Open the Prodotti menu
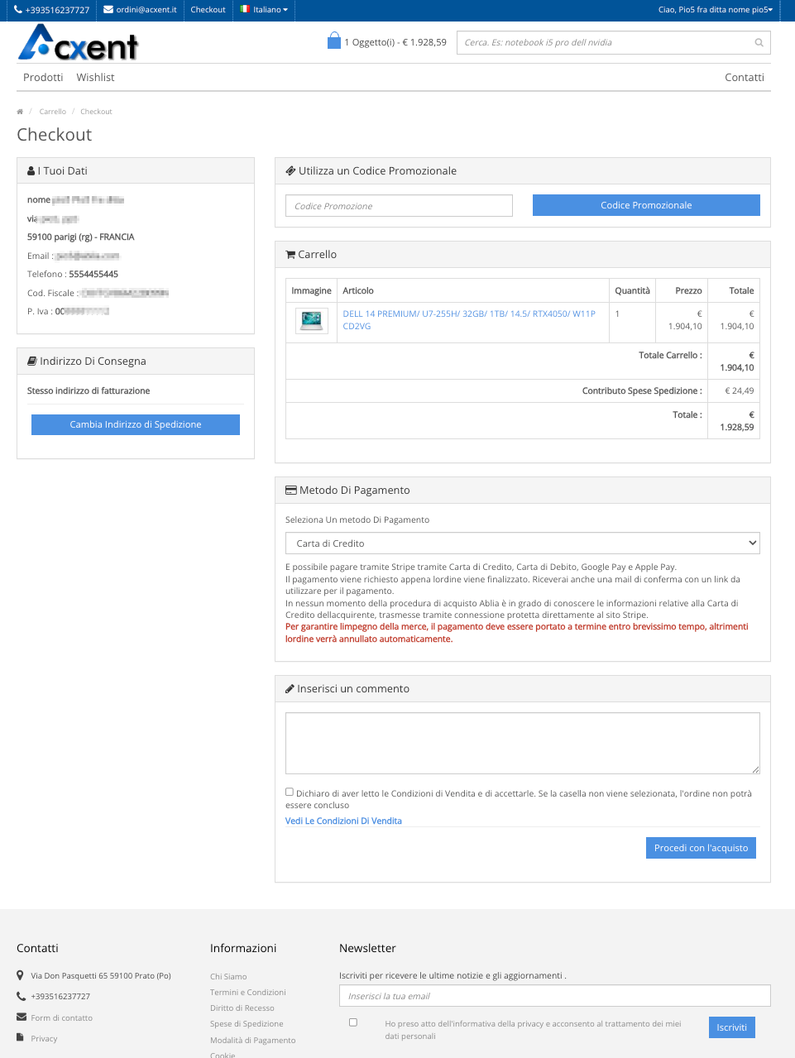The image size is (795, 1058). click(43, 78)
